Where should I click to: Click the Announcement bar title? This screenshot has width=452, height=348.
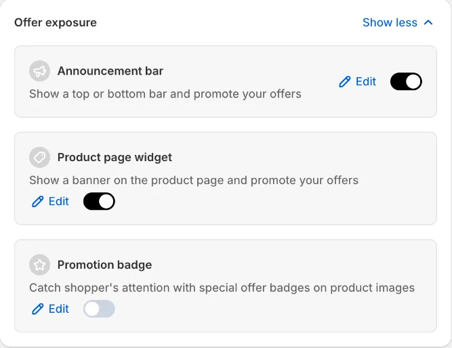(110, 71)
